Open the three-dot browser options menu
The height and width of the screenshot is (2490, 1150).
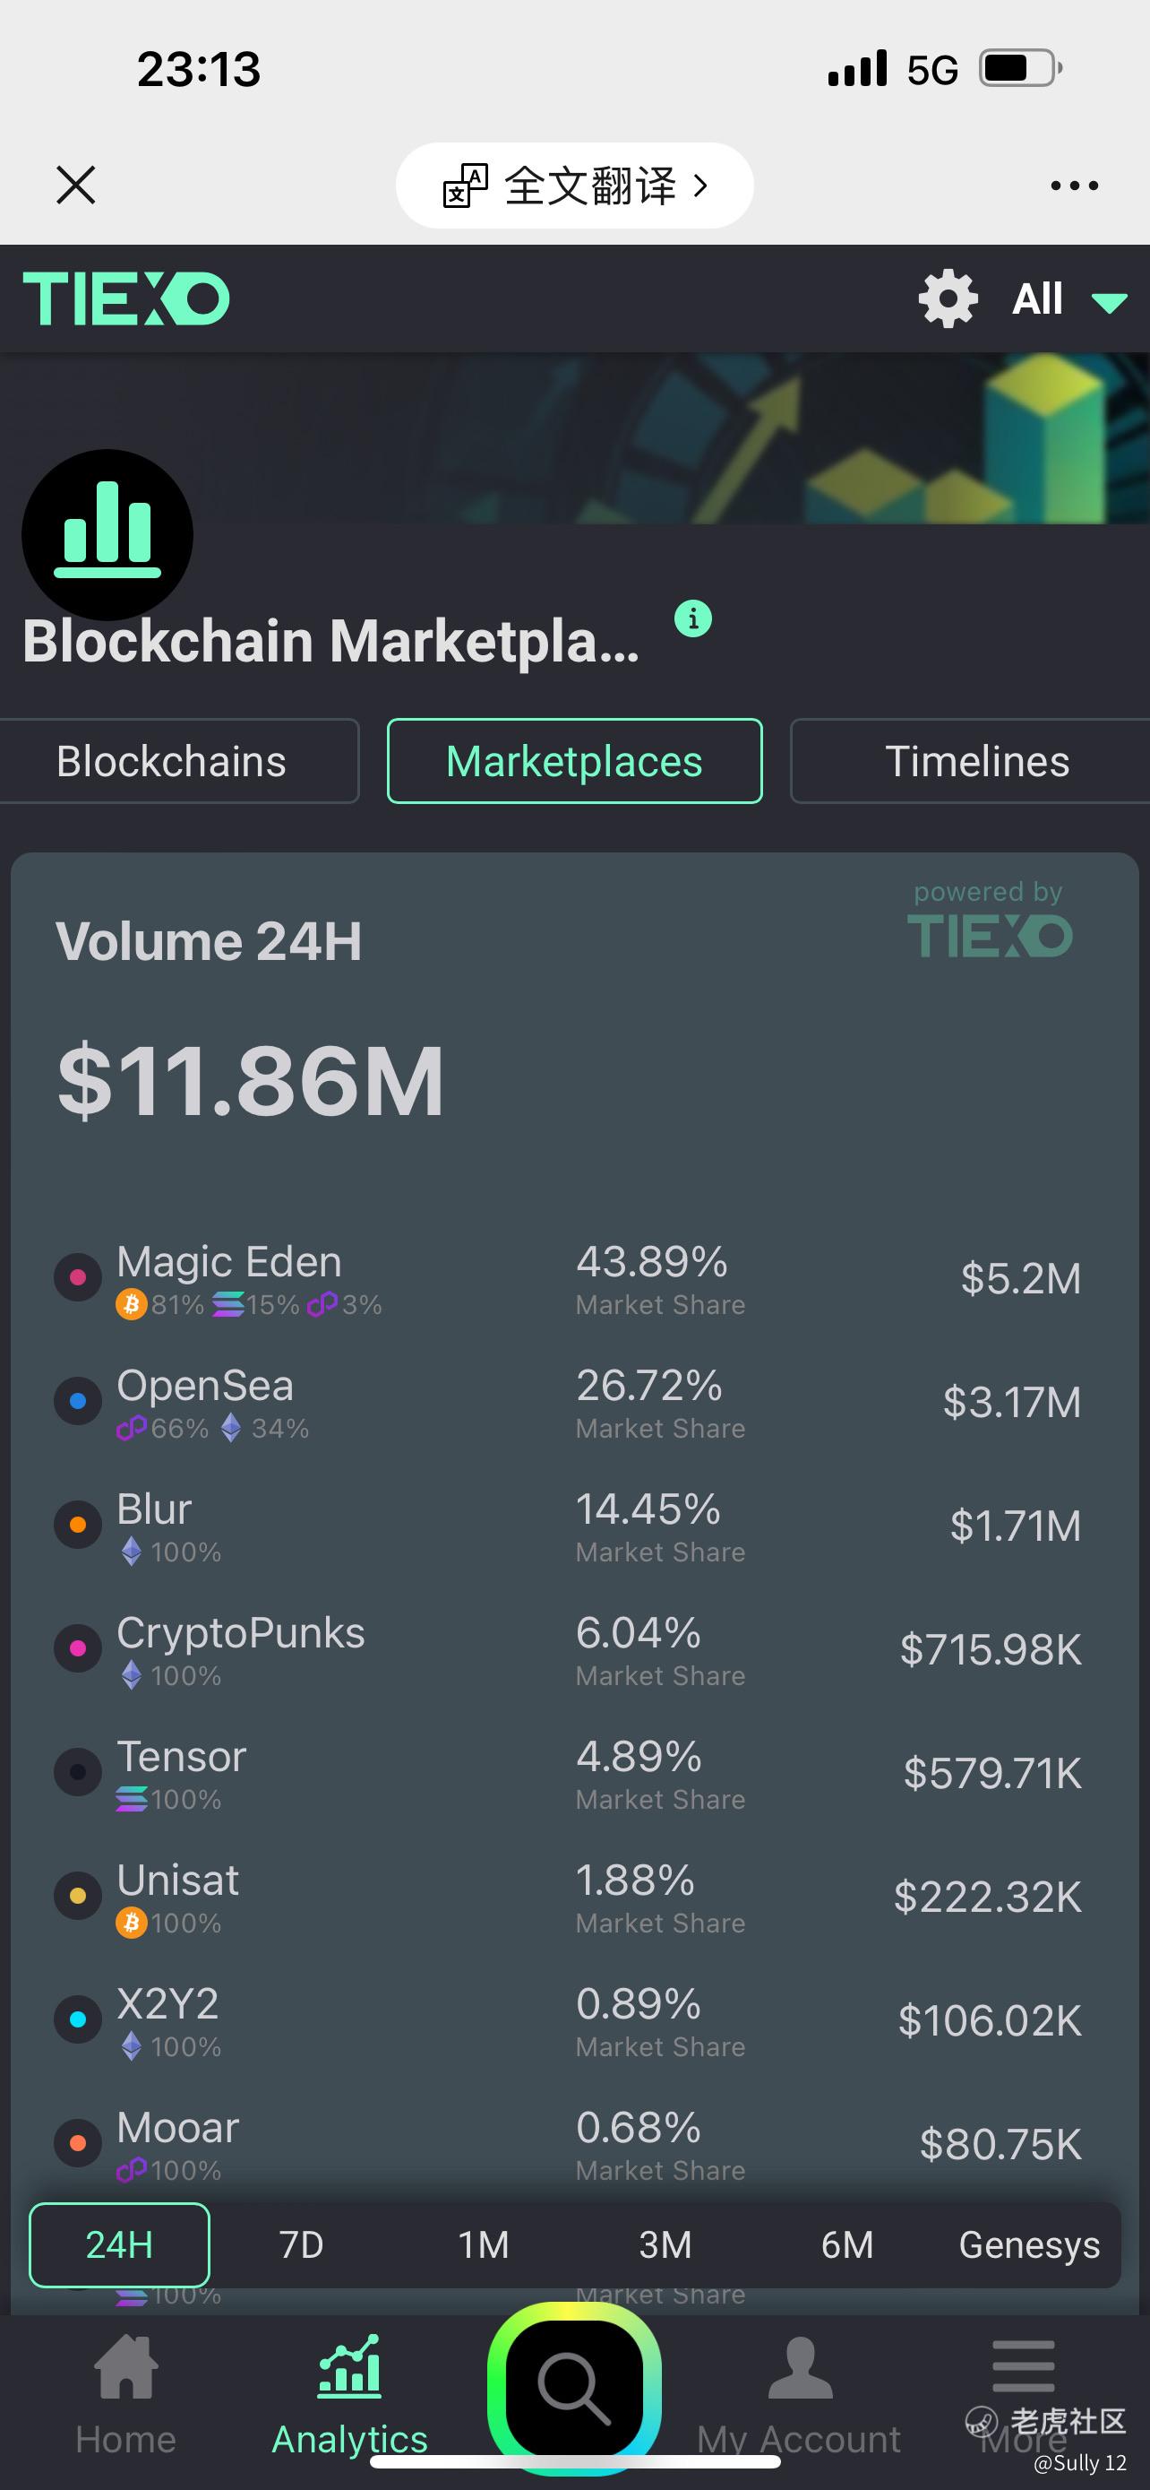point(1074,186)
